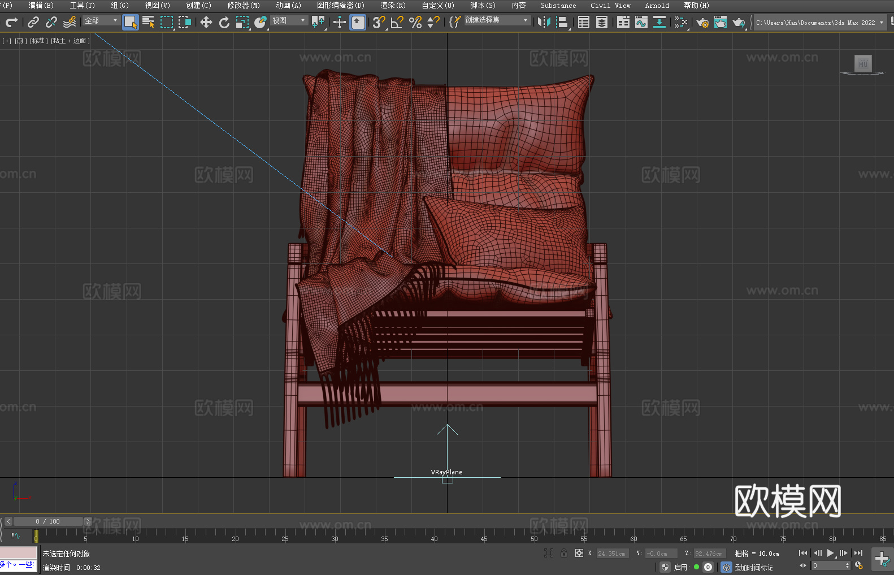Click the Align tool icon
The image size is (894, 575).
562,22
